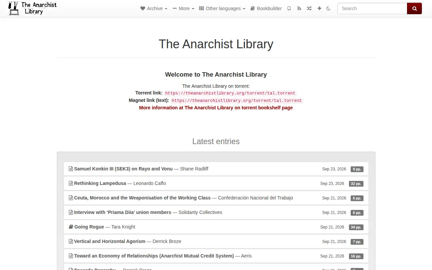Open the RSS feed icon
The height and width of the screenshot is (270, 432).
tap(299, 8)
